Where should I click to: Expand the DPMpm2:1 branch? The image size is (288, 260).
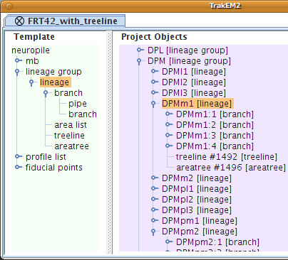click(x=168, y=242)
